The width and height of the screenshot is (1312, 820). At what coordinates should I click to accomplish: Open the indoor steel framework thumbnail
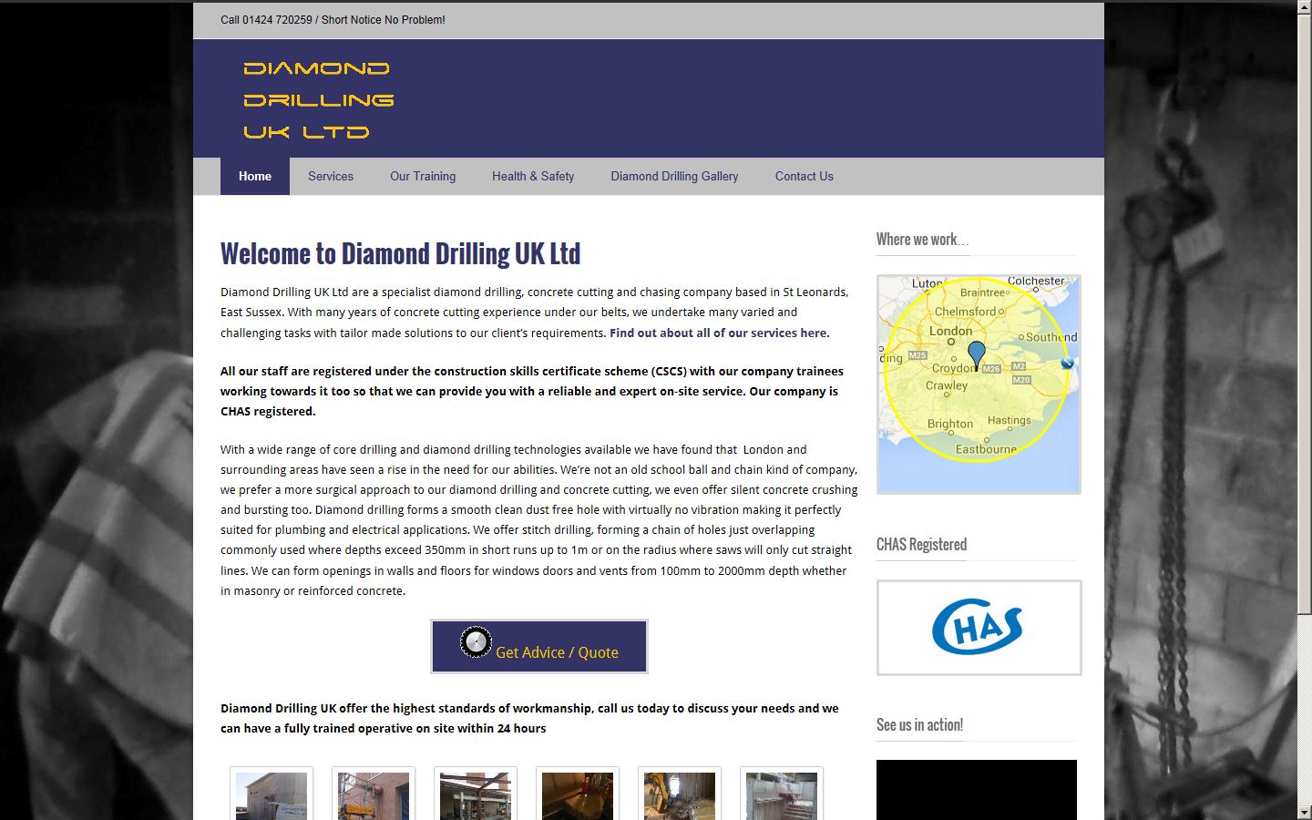pyautogui.click(x=475, y=795)
